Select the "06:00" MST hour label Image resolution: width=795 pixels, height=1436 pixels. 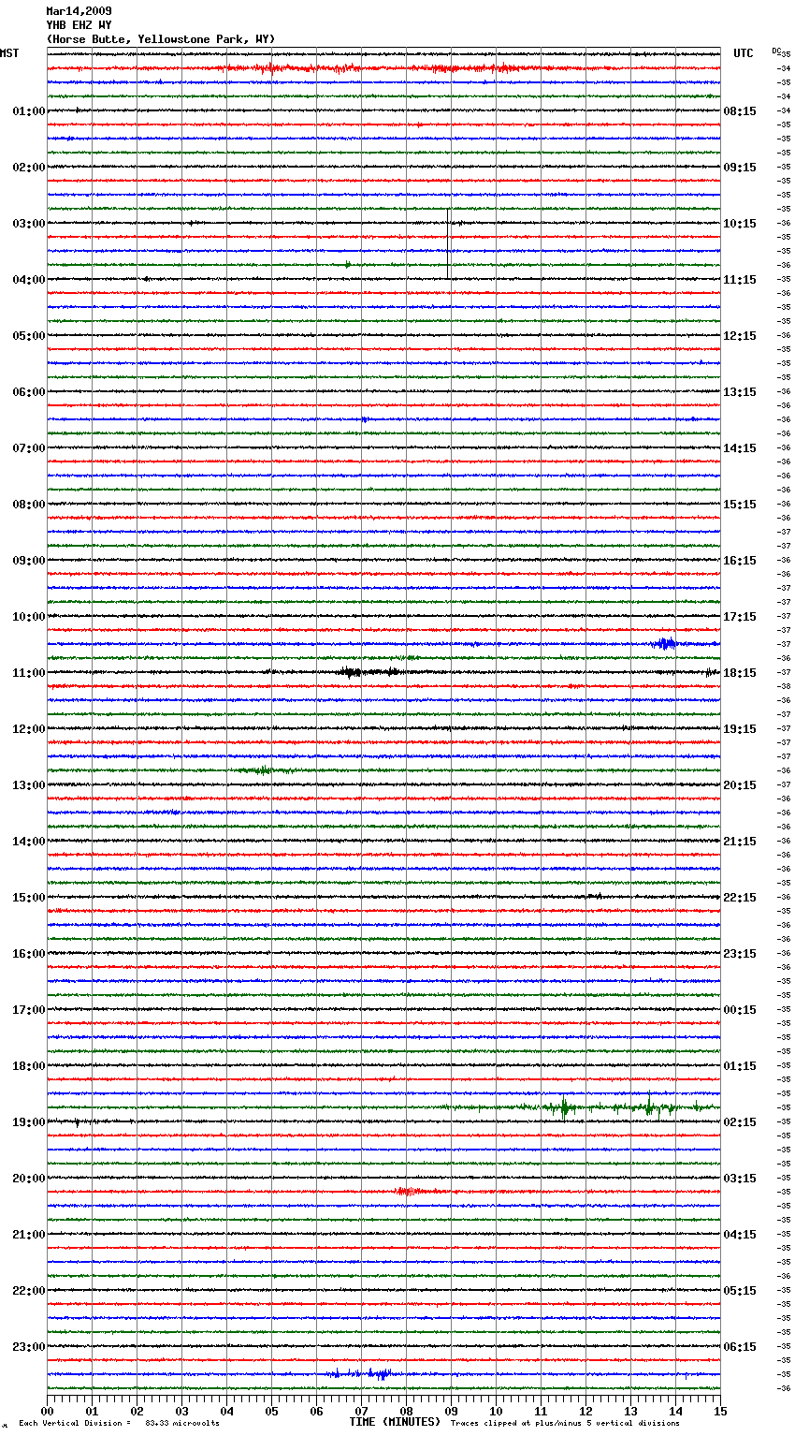tap(29, 392)
